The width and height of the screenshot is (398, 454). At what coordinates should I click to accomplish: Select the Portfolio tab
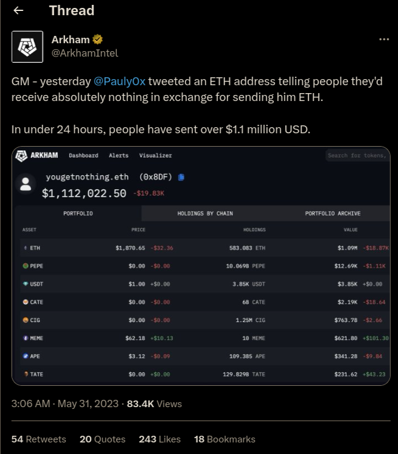[x=78, y=214]
